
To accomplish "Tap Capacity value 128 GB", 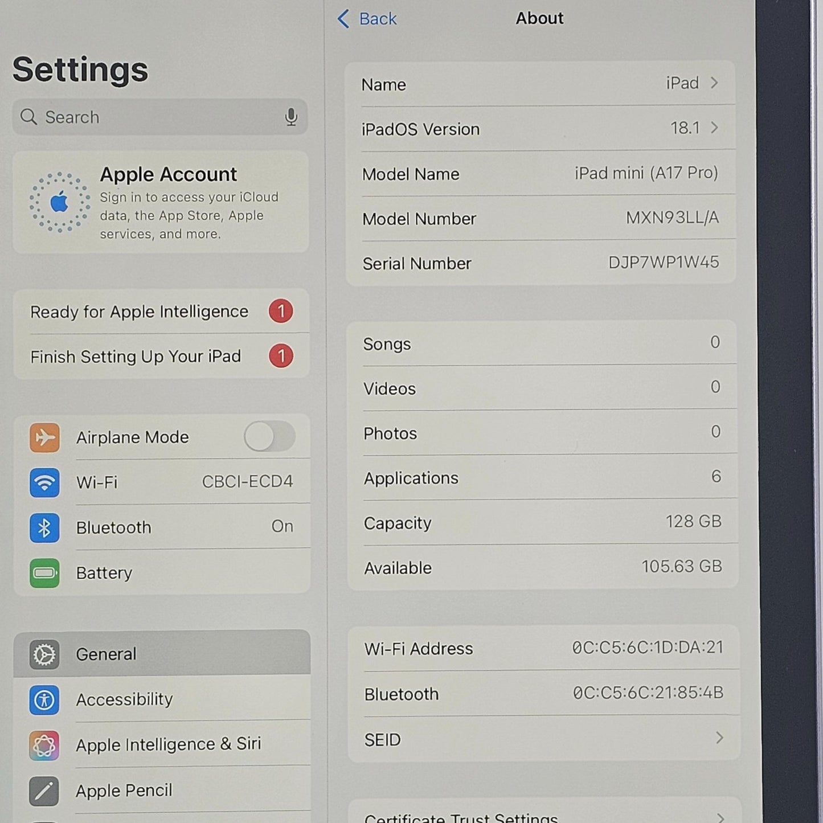I will (x=694, y=521).
